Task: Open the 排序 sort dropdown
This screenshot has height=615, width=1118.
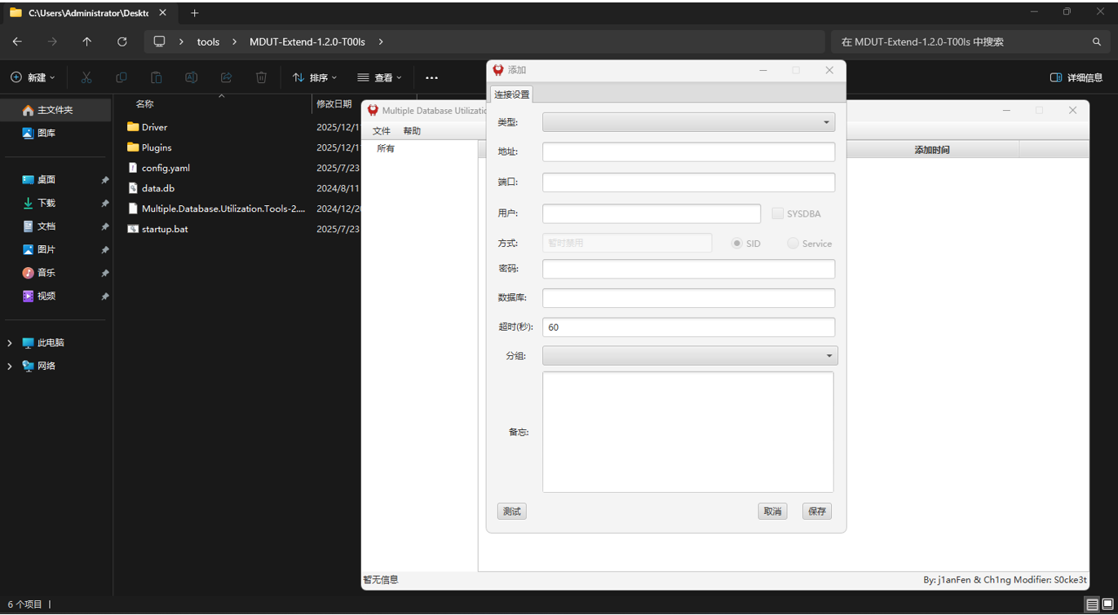Action: tap(315, 77)
